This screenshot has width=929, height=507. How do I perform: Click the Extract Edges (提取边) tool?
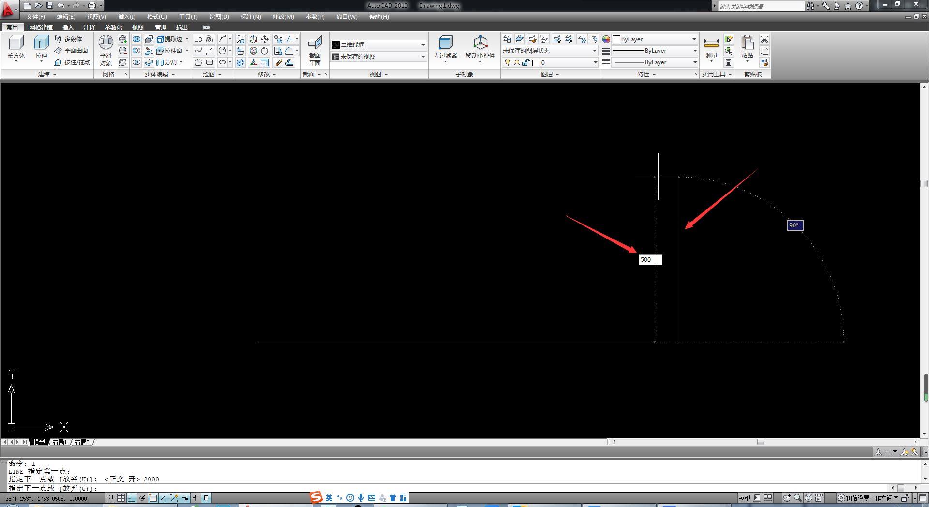(x=170, y=39)
